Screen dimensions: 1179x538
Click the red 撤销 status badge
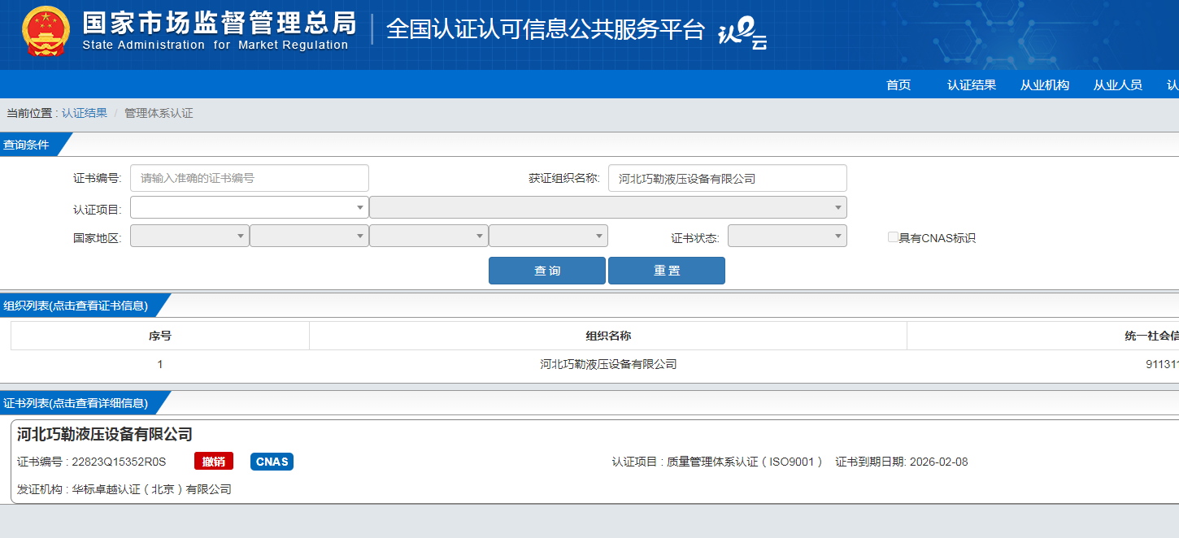click(214, 462)
